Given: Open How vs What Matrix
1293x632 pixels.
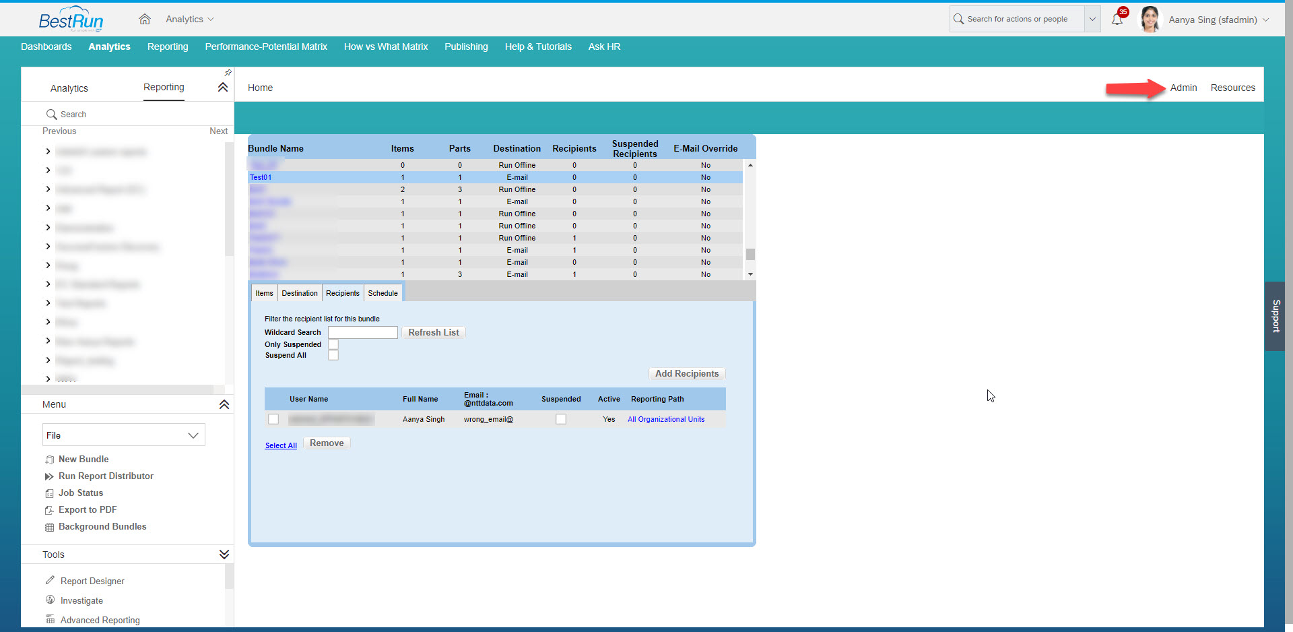Looking at the screenshot, I should (386, 46).
